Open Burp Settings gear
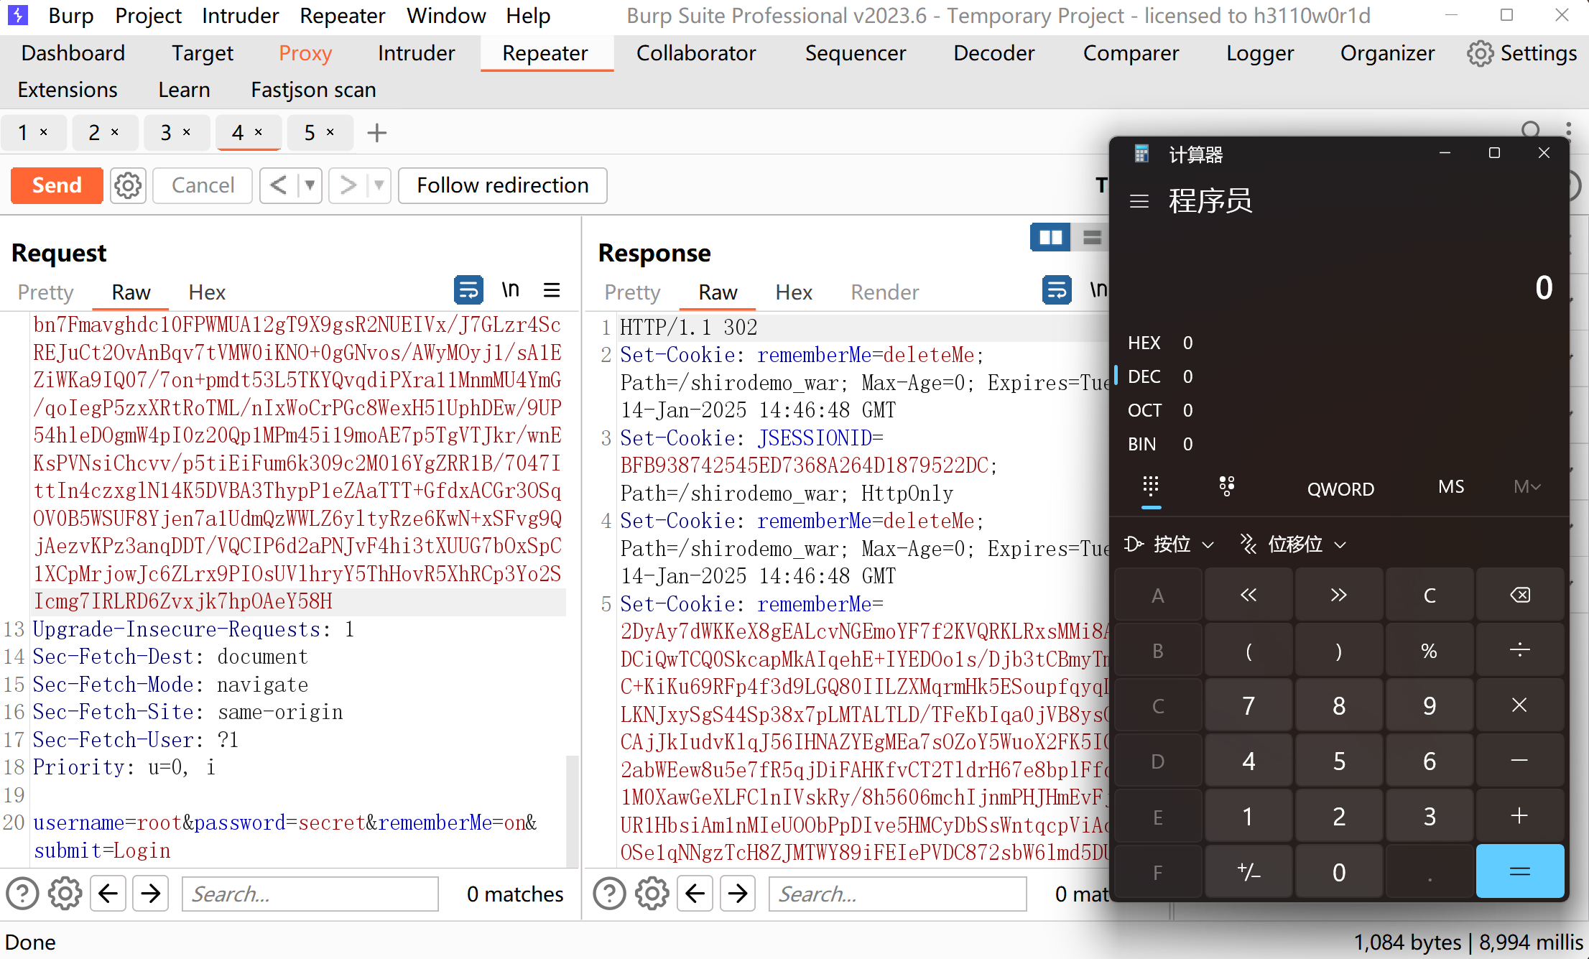This screenshot has width=1589, height=959. click(x=1521, y=53)
